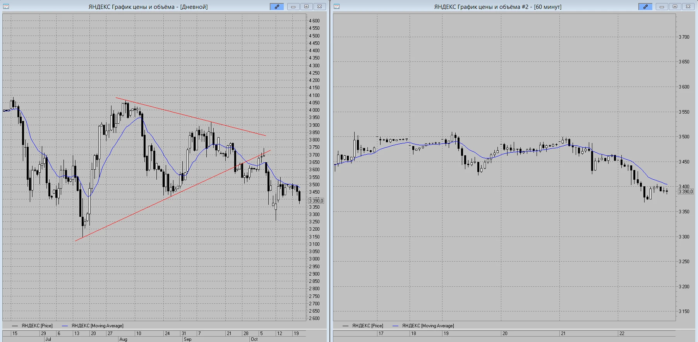Click the 3 390,0 current price tag on the 60-minute chart
Screen dimensions: 698x342
[686, 192]
